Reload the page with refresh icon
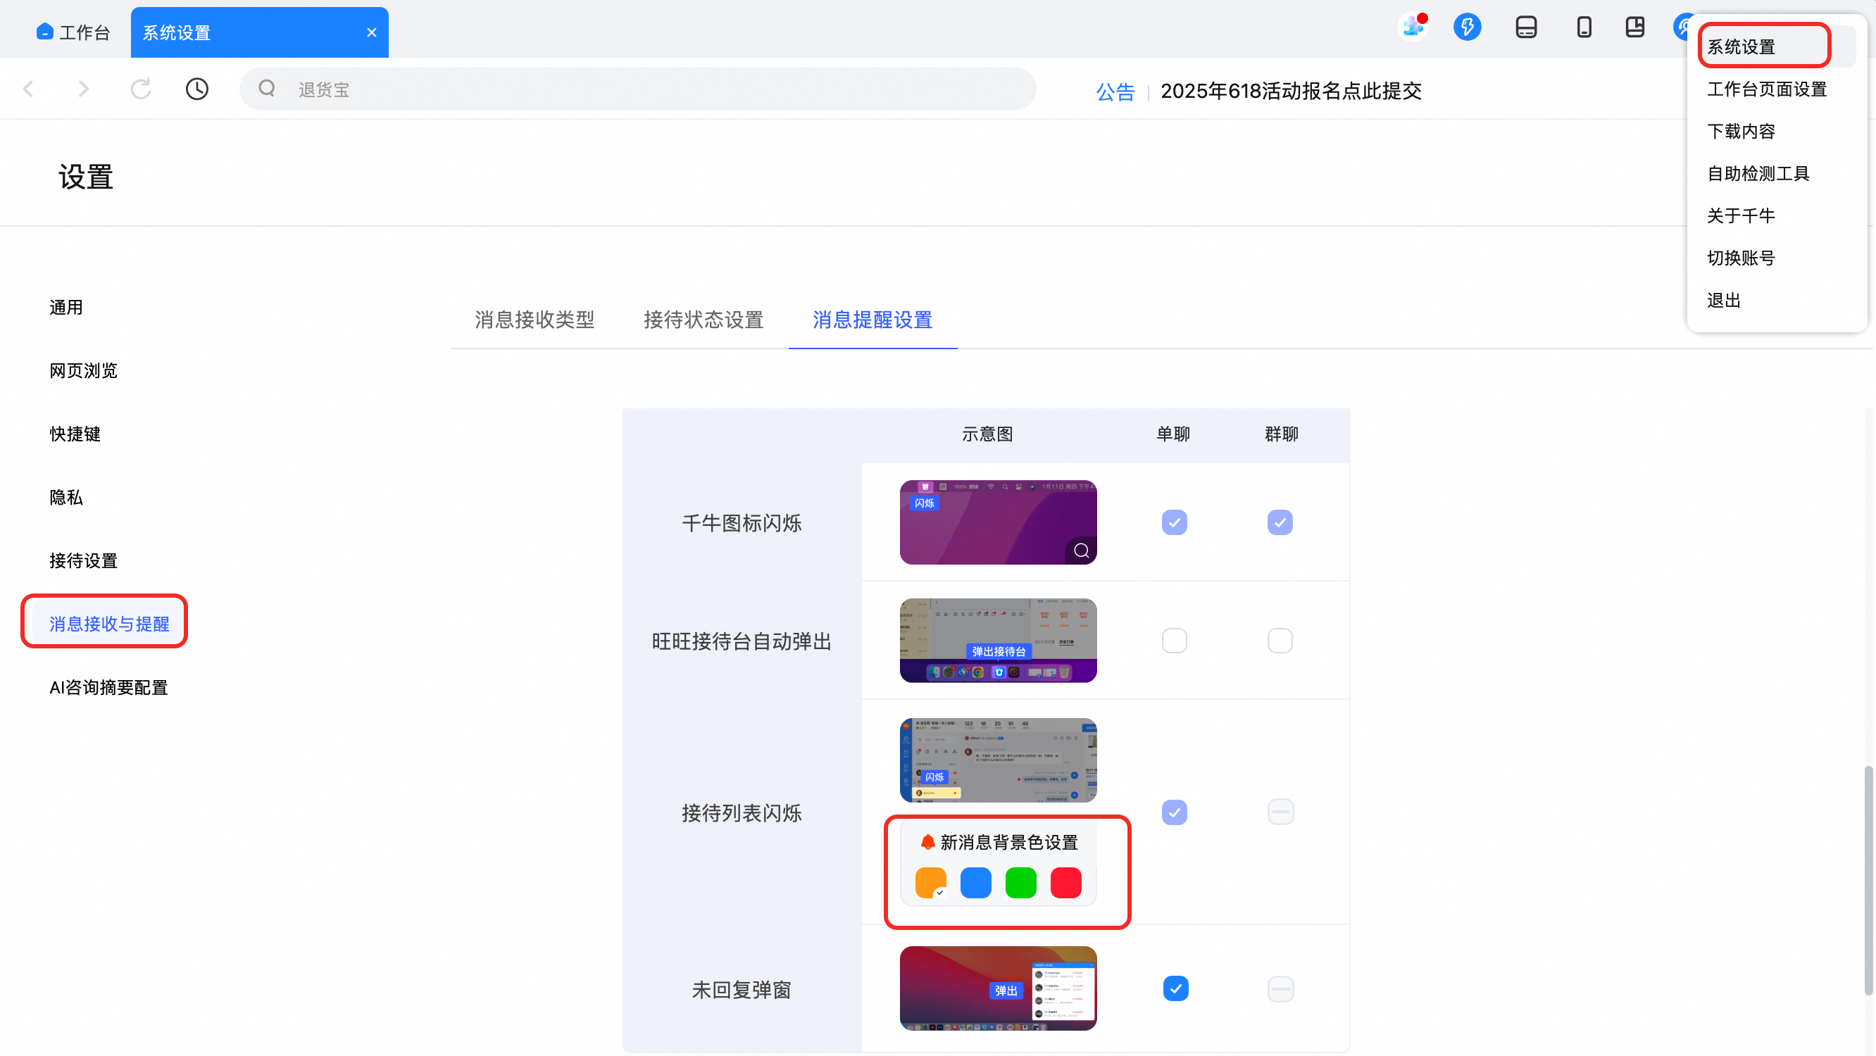1876x1056 pixels. click(141, 89)
